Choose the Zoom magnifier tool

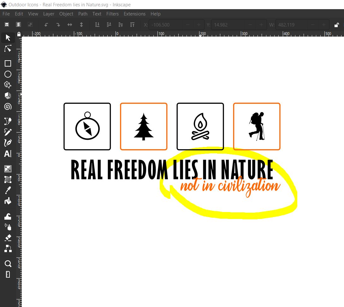click(x=8, y=263)
